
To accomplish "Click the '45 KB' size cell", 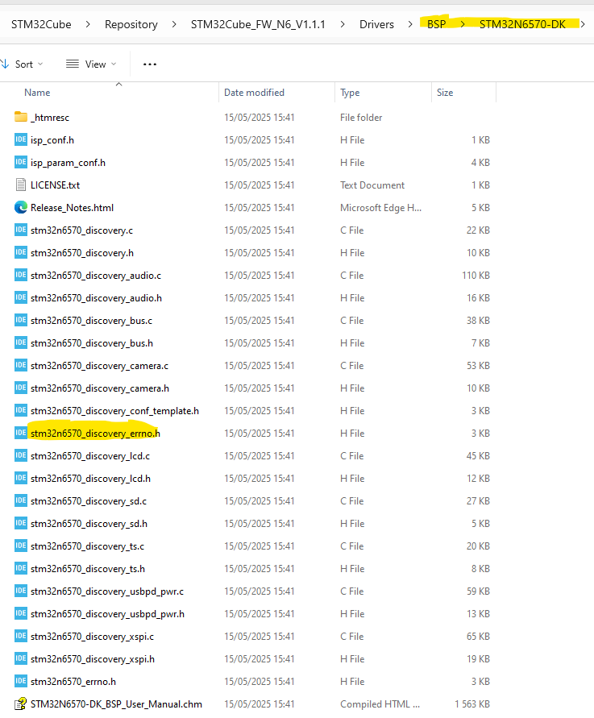I will tap(478, 455).
